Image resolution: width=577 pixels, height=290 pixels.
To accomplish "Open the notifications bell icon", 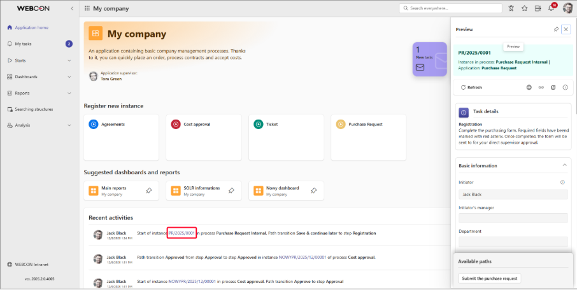I will (x=552, y=8).
